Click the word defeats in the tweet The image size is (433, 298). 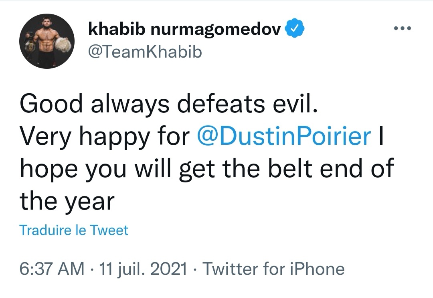228,104
